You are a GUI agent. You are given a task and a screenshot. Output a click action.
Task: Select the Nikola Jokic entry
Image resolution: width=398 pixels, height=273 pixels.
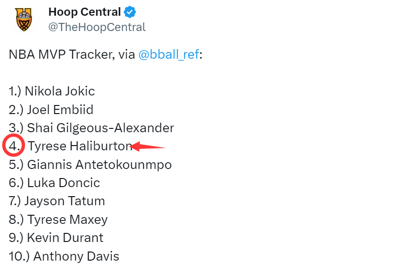(60, 91)
